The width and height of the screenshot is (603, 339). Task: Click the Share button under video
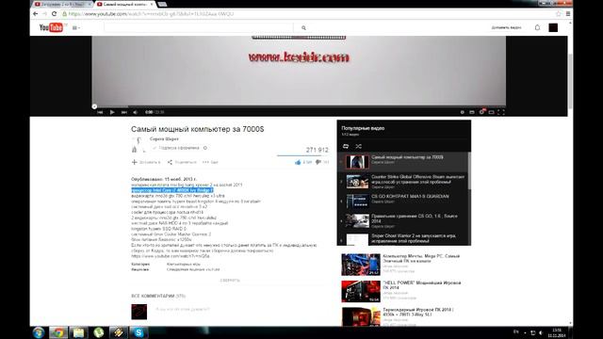point(182,162)
